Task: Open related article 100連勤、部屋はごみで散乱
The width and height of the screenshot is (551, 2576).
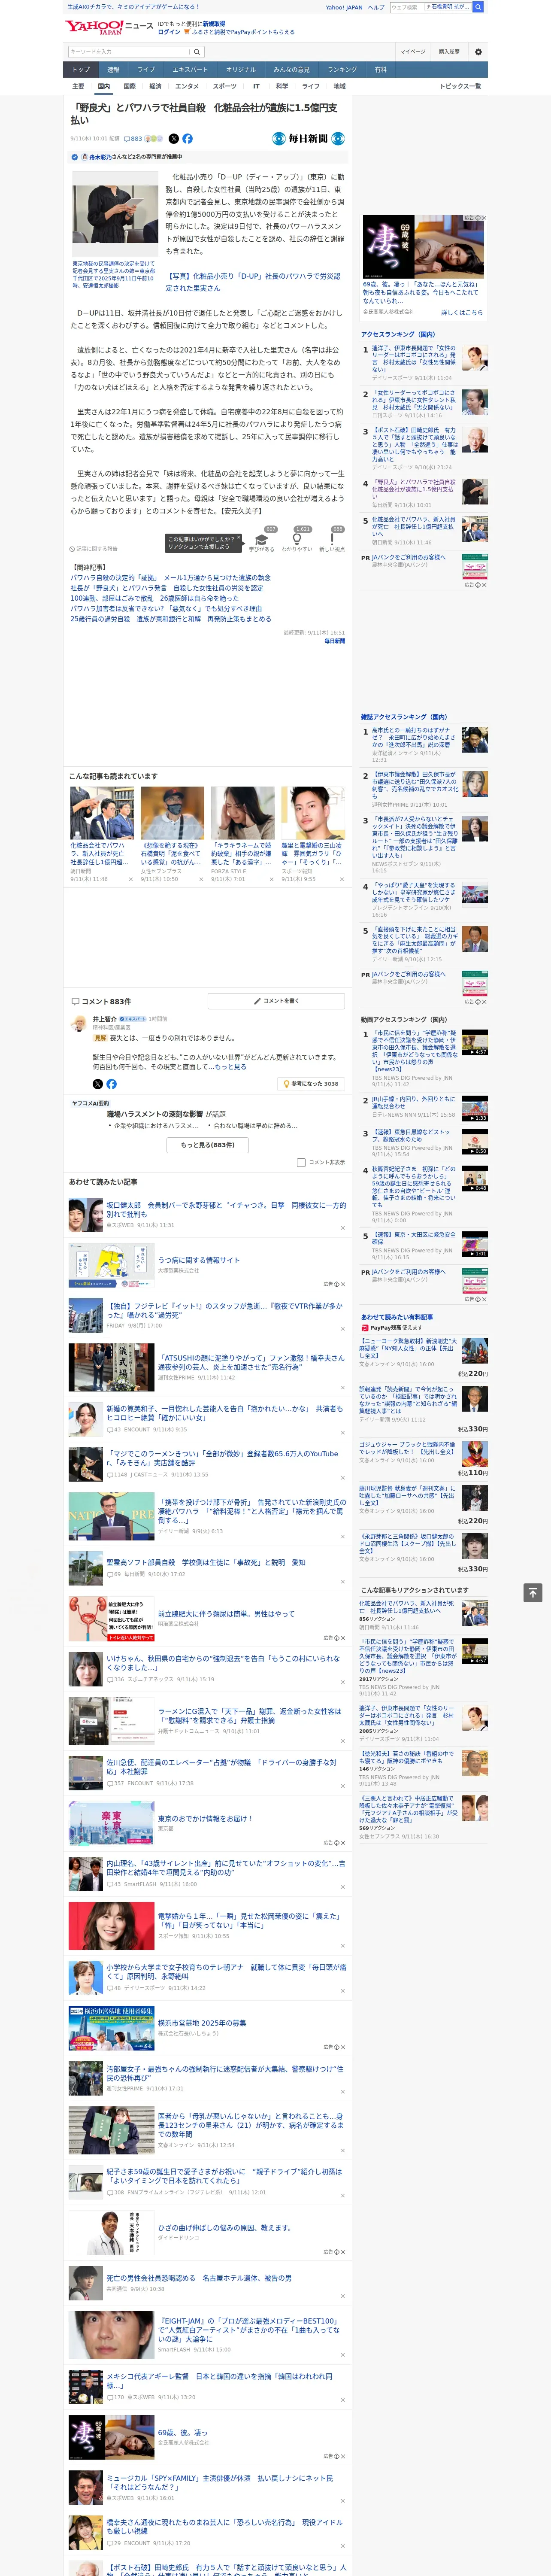Action: pyautogui.click(x=154, y=598)
